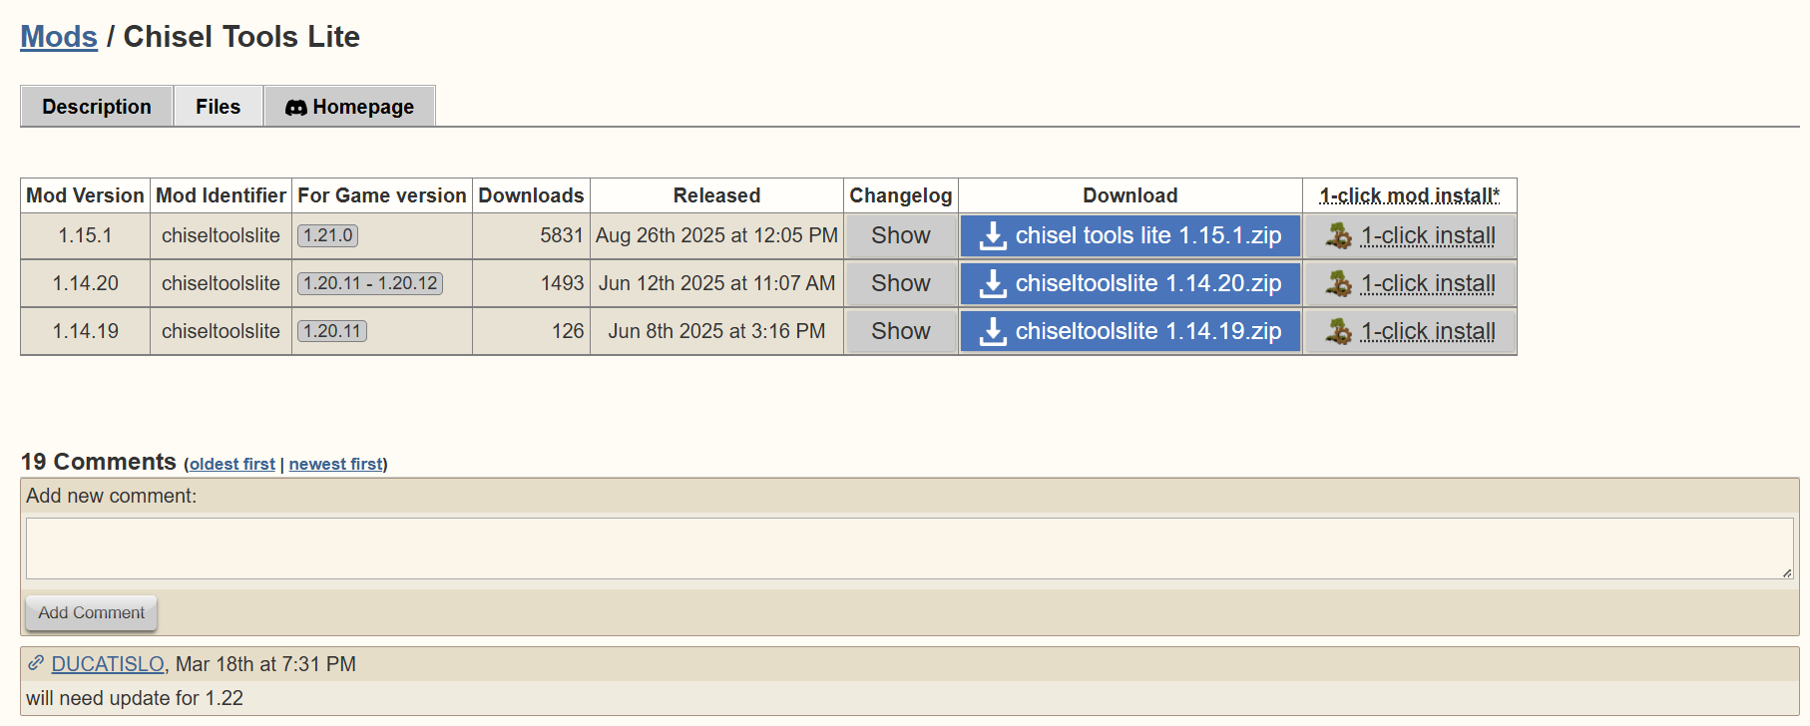
Task: Click the Mod Identifier column header
Action: pyautogui.click(x=221, y=196)
